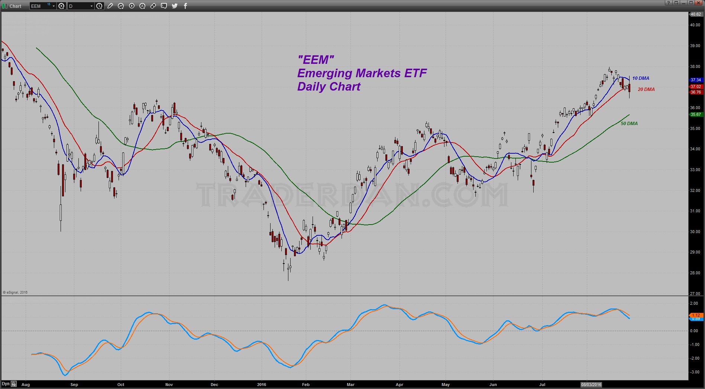Toggle Dyn dynamic time scale mode
Viewport: 705px width, 389px height.
coord(6,384)
